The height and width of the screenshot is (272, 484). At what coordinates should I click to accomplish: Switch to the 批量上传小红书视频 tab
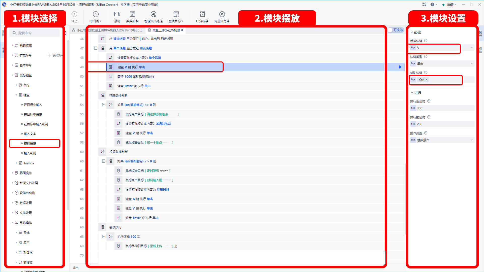(x=166, y=30)
